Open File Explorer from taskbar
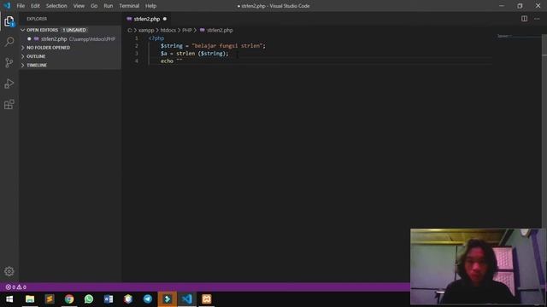547x307 pixels. pos(30,299)
